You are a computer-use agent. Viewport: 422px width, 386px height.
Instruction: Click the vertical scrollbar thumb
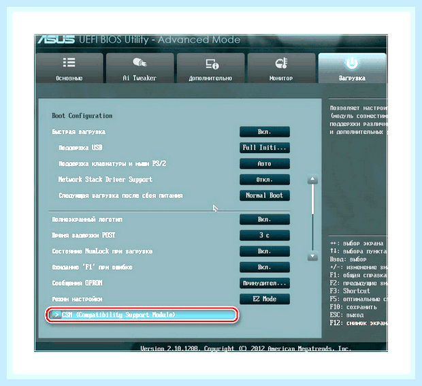click(312, 199)
